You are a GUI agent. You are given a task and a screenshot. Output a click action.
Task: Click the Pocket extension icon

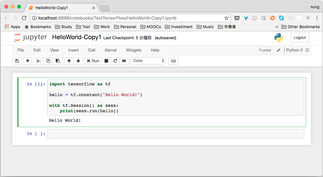click(x=237, y=18)
